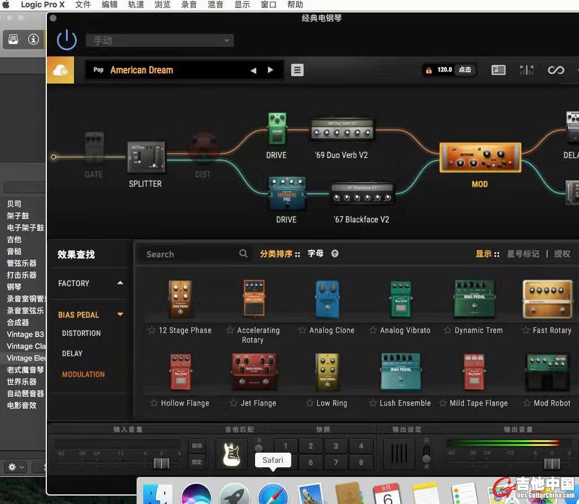This screenshot has height=504, width=579.
Task: Select the Splitter module in signal chain
Action: (146, 157)
